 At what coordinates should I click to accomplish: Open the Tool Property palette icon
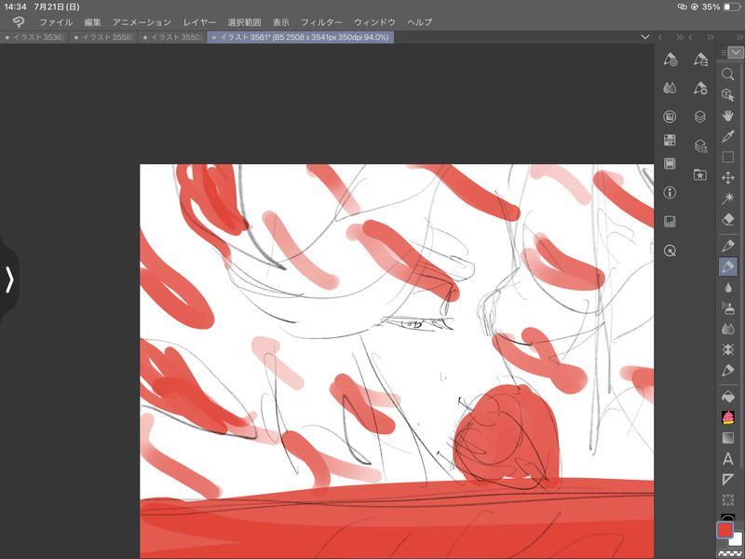pos(700,60)
